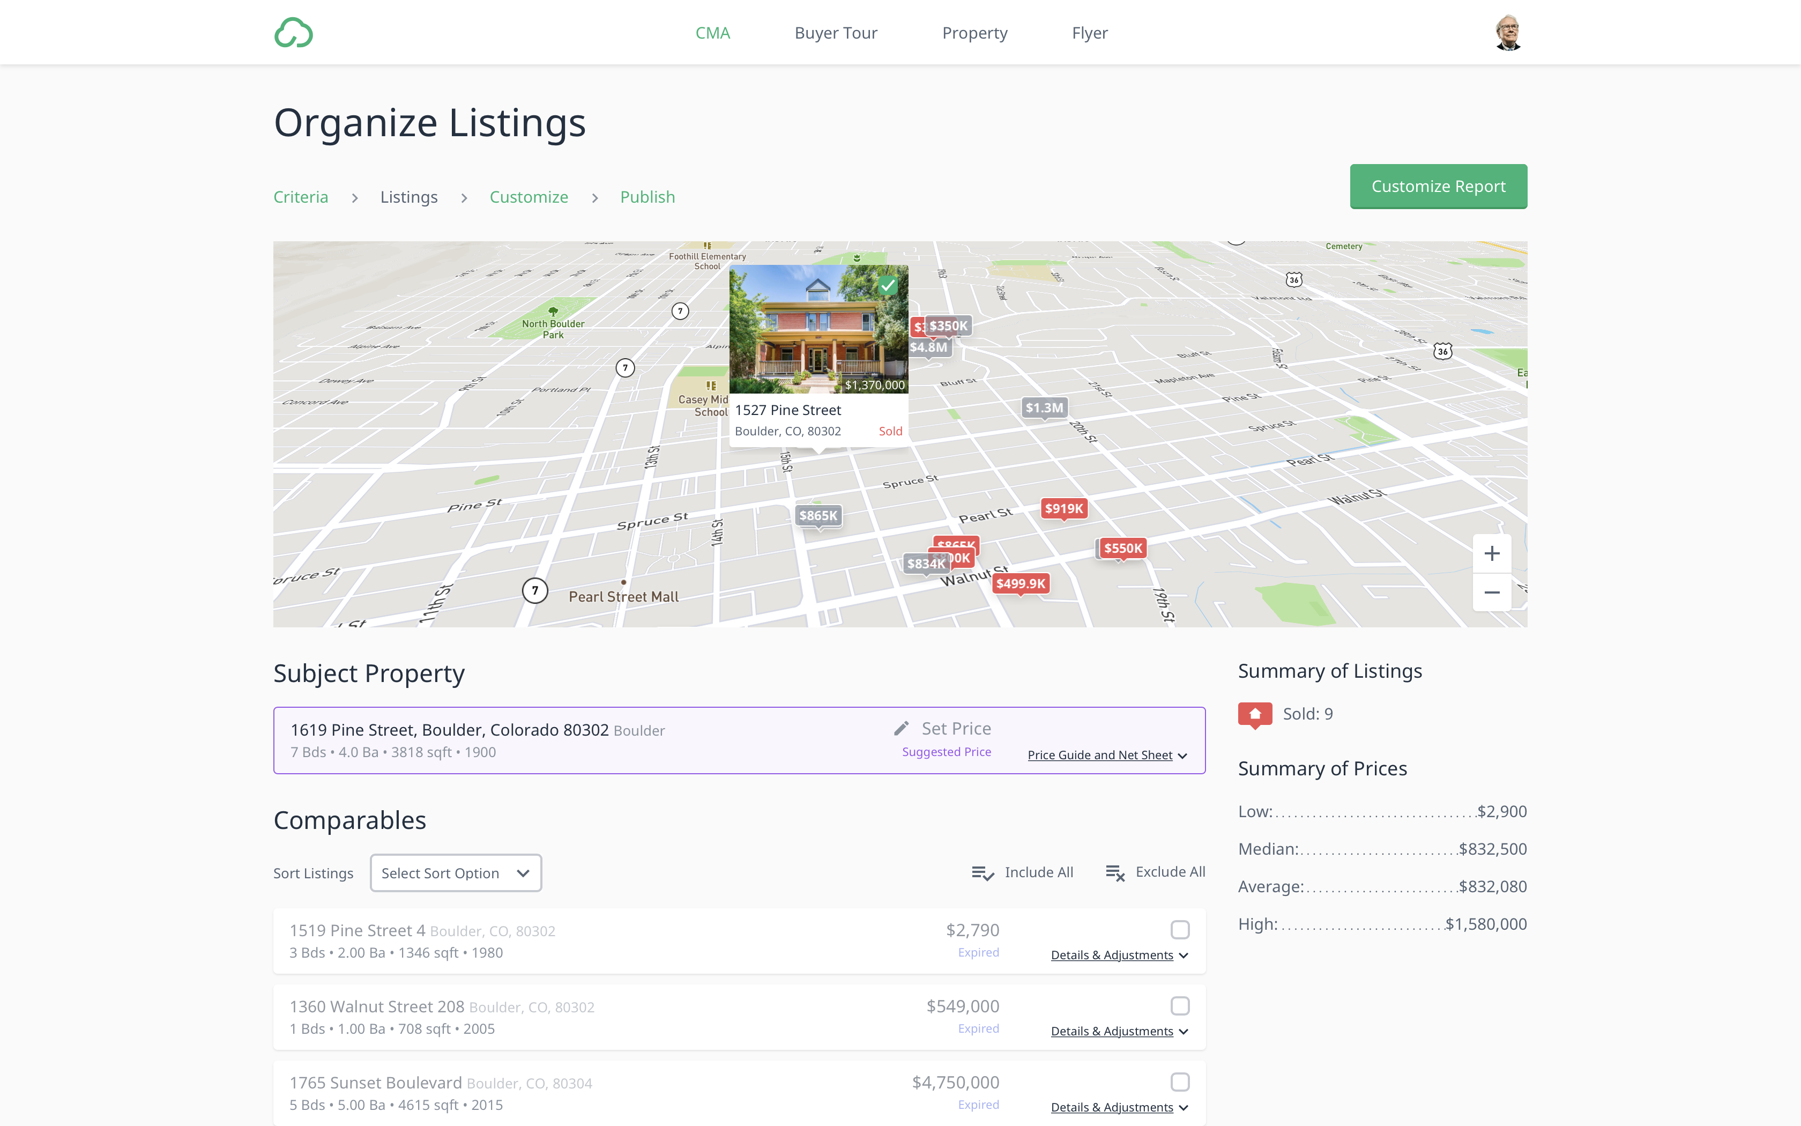Screen dimensions: 1801x1126
Task: Open the Select Sort Option dropdown
Action: tap(456, 873)
